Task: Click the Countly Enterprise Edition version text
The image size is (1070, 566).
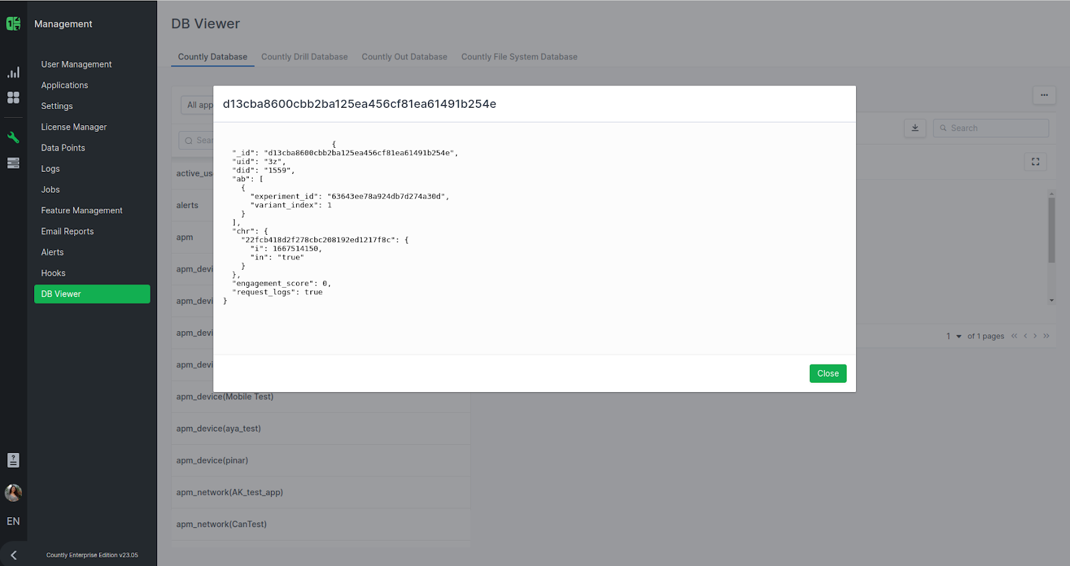Action: tap(92, 555)
